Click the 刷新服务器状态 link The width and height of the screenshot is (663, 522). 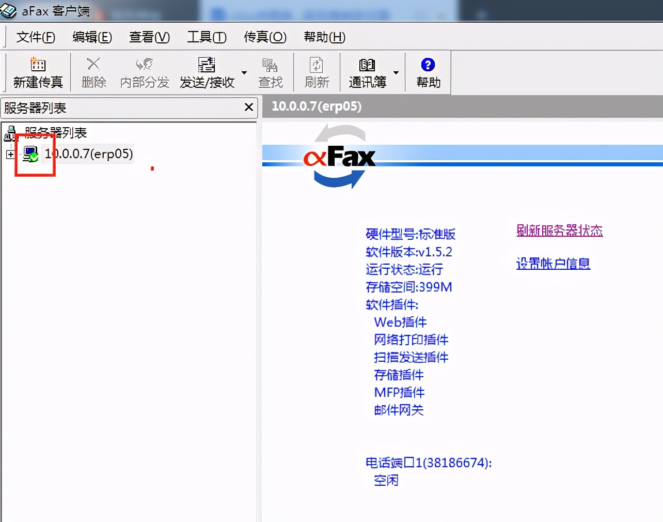click(x=560, y=231)
